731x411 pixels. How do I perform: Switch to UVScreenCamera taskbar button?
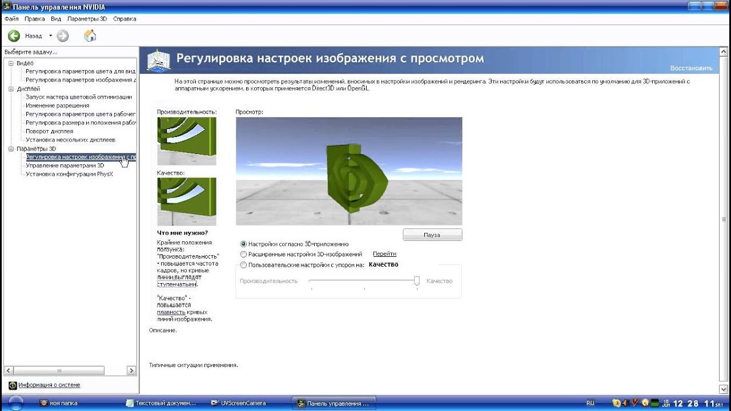[x=248, y=403]
